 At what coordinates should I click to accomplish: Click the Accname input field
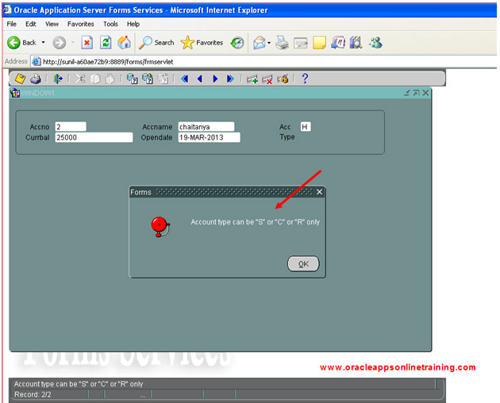[206, 126]
